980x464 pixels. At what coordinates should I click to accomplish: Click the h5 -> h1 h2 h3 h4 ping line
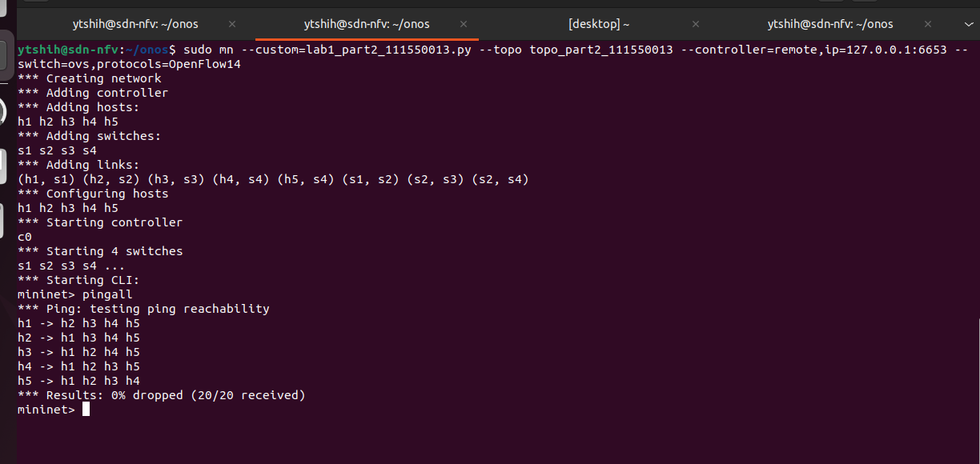(78, 381)
